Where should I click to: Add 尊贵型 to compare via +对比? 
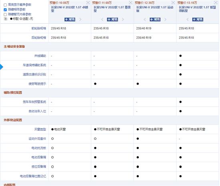[112, 19]
